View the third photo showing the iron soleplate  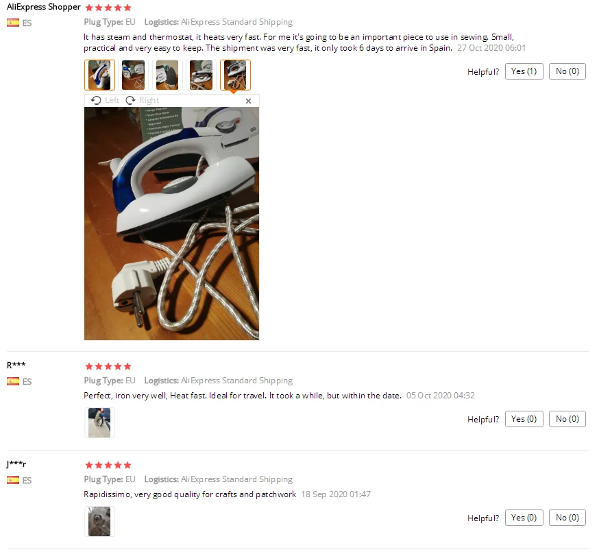point(167,75)
